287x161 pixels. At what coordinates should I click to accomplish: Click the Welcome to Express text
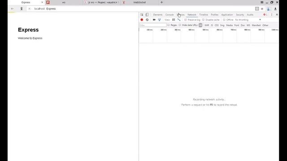click(x=30, y=38)
